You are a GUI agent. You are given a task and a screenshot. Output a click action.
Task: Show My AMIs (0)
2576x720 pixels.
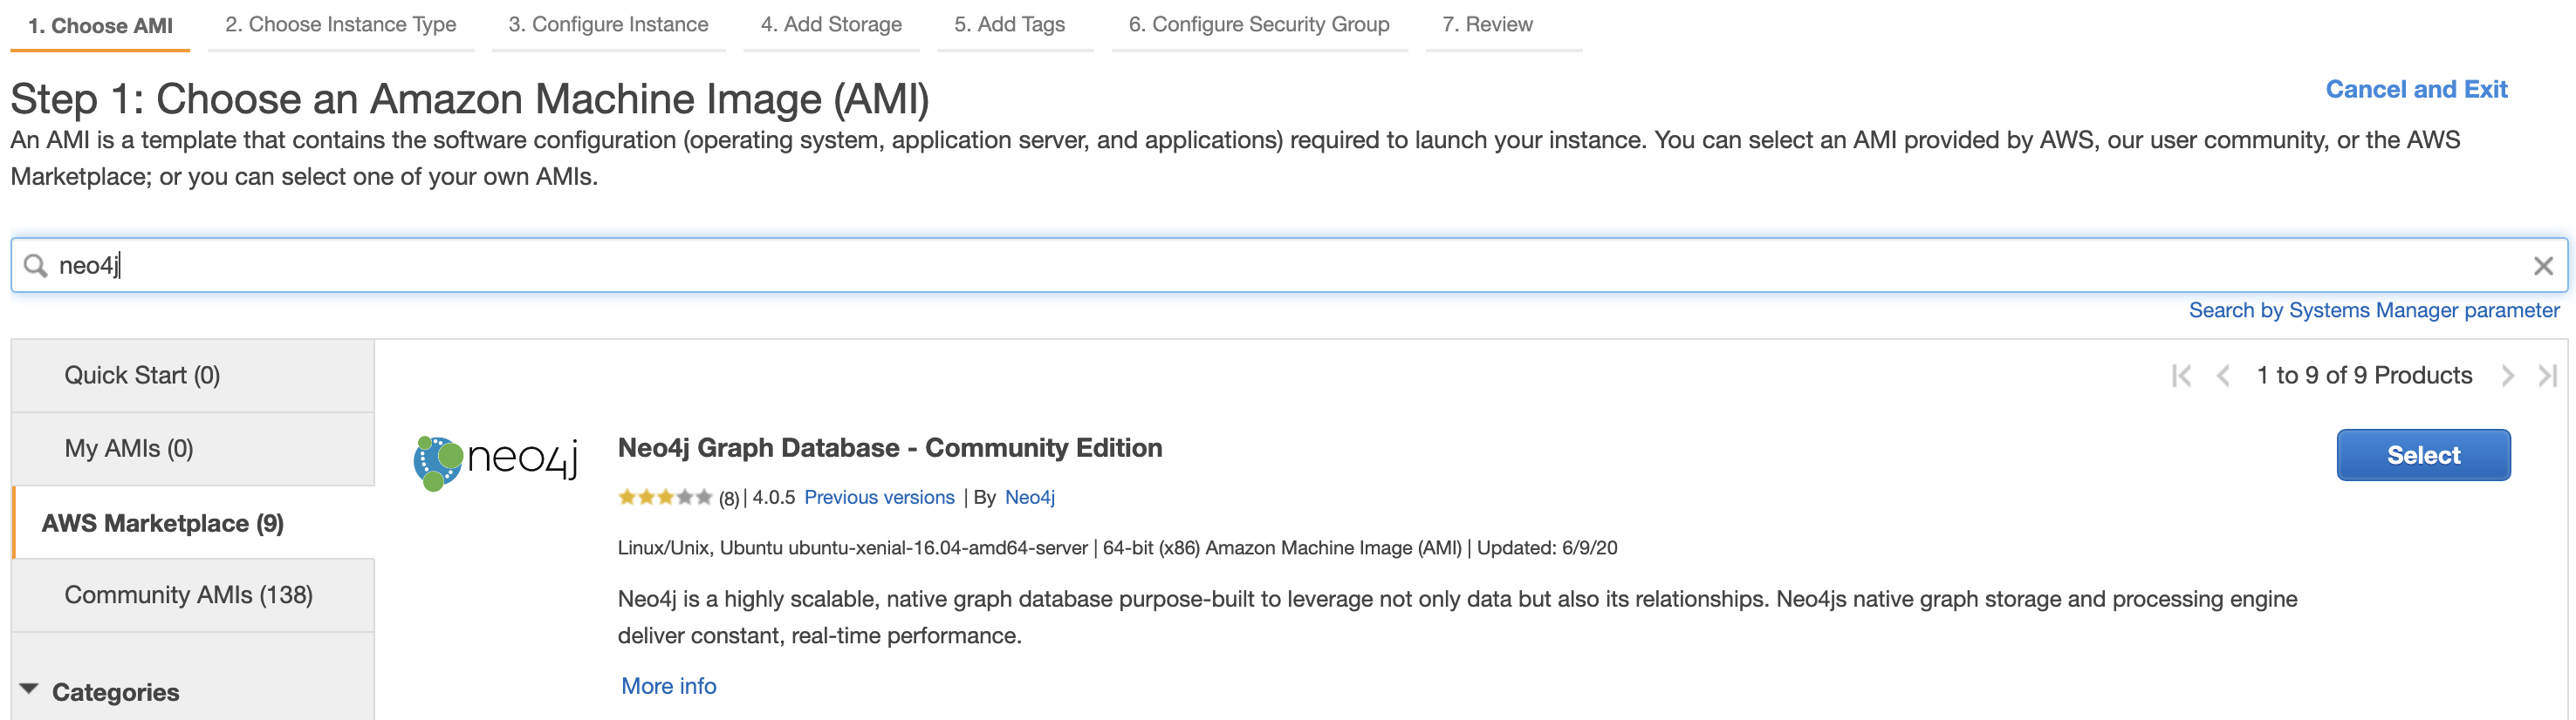tap(193, 448)
